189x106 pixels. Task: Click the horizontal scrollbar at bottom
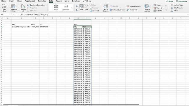pos(71,105)
